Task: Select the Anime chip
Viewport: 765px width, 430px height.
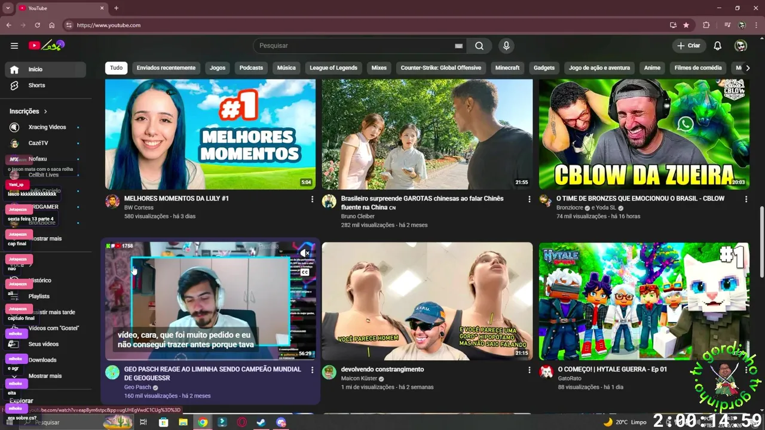Action: point(652,67)
